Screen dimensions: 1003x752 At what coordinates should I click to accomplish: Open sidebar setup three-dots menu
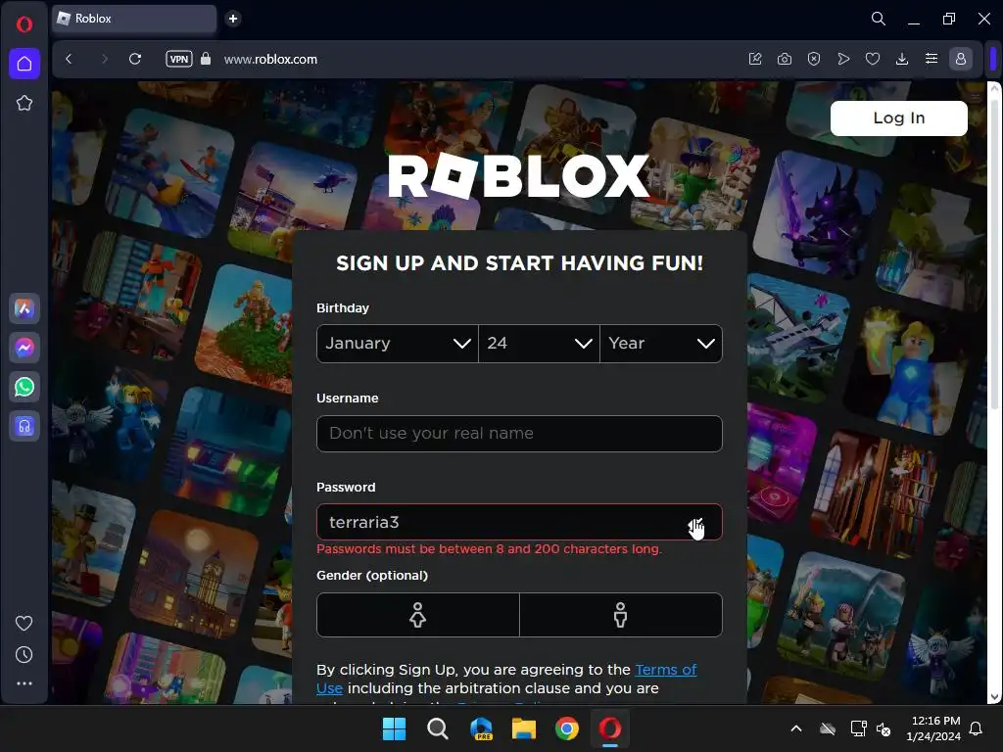[x=24, y=683]
